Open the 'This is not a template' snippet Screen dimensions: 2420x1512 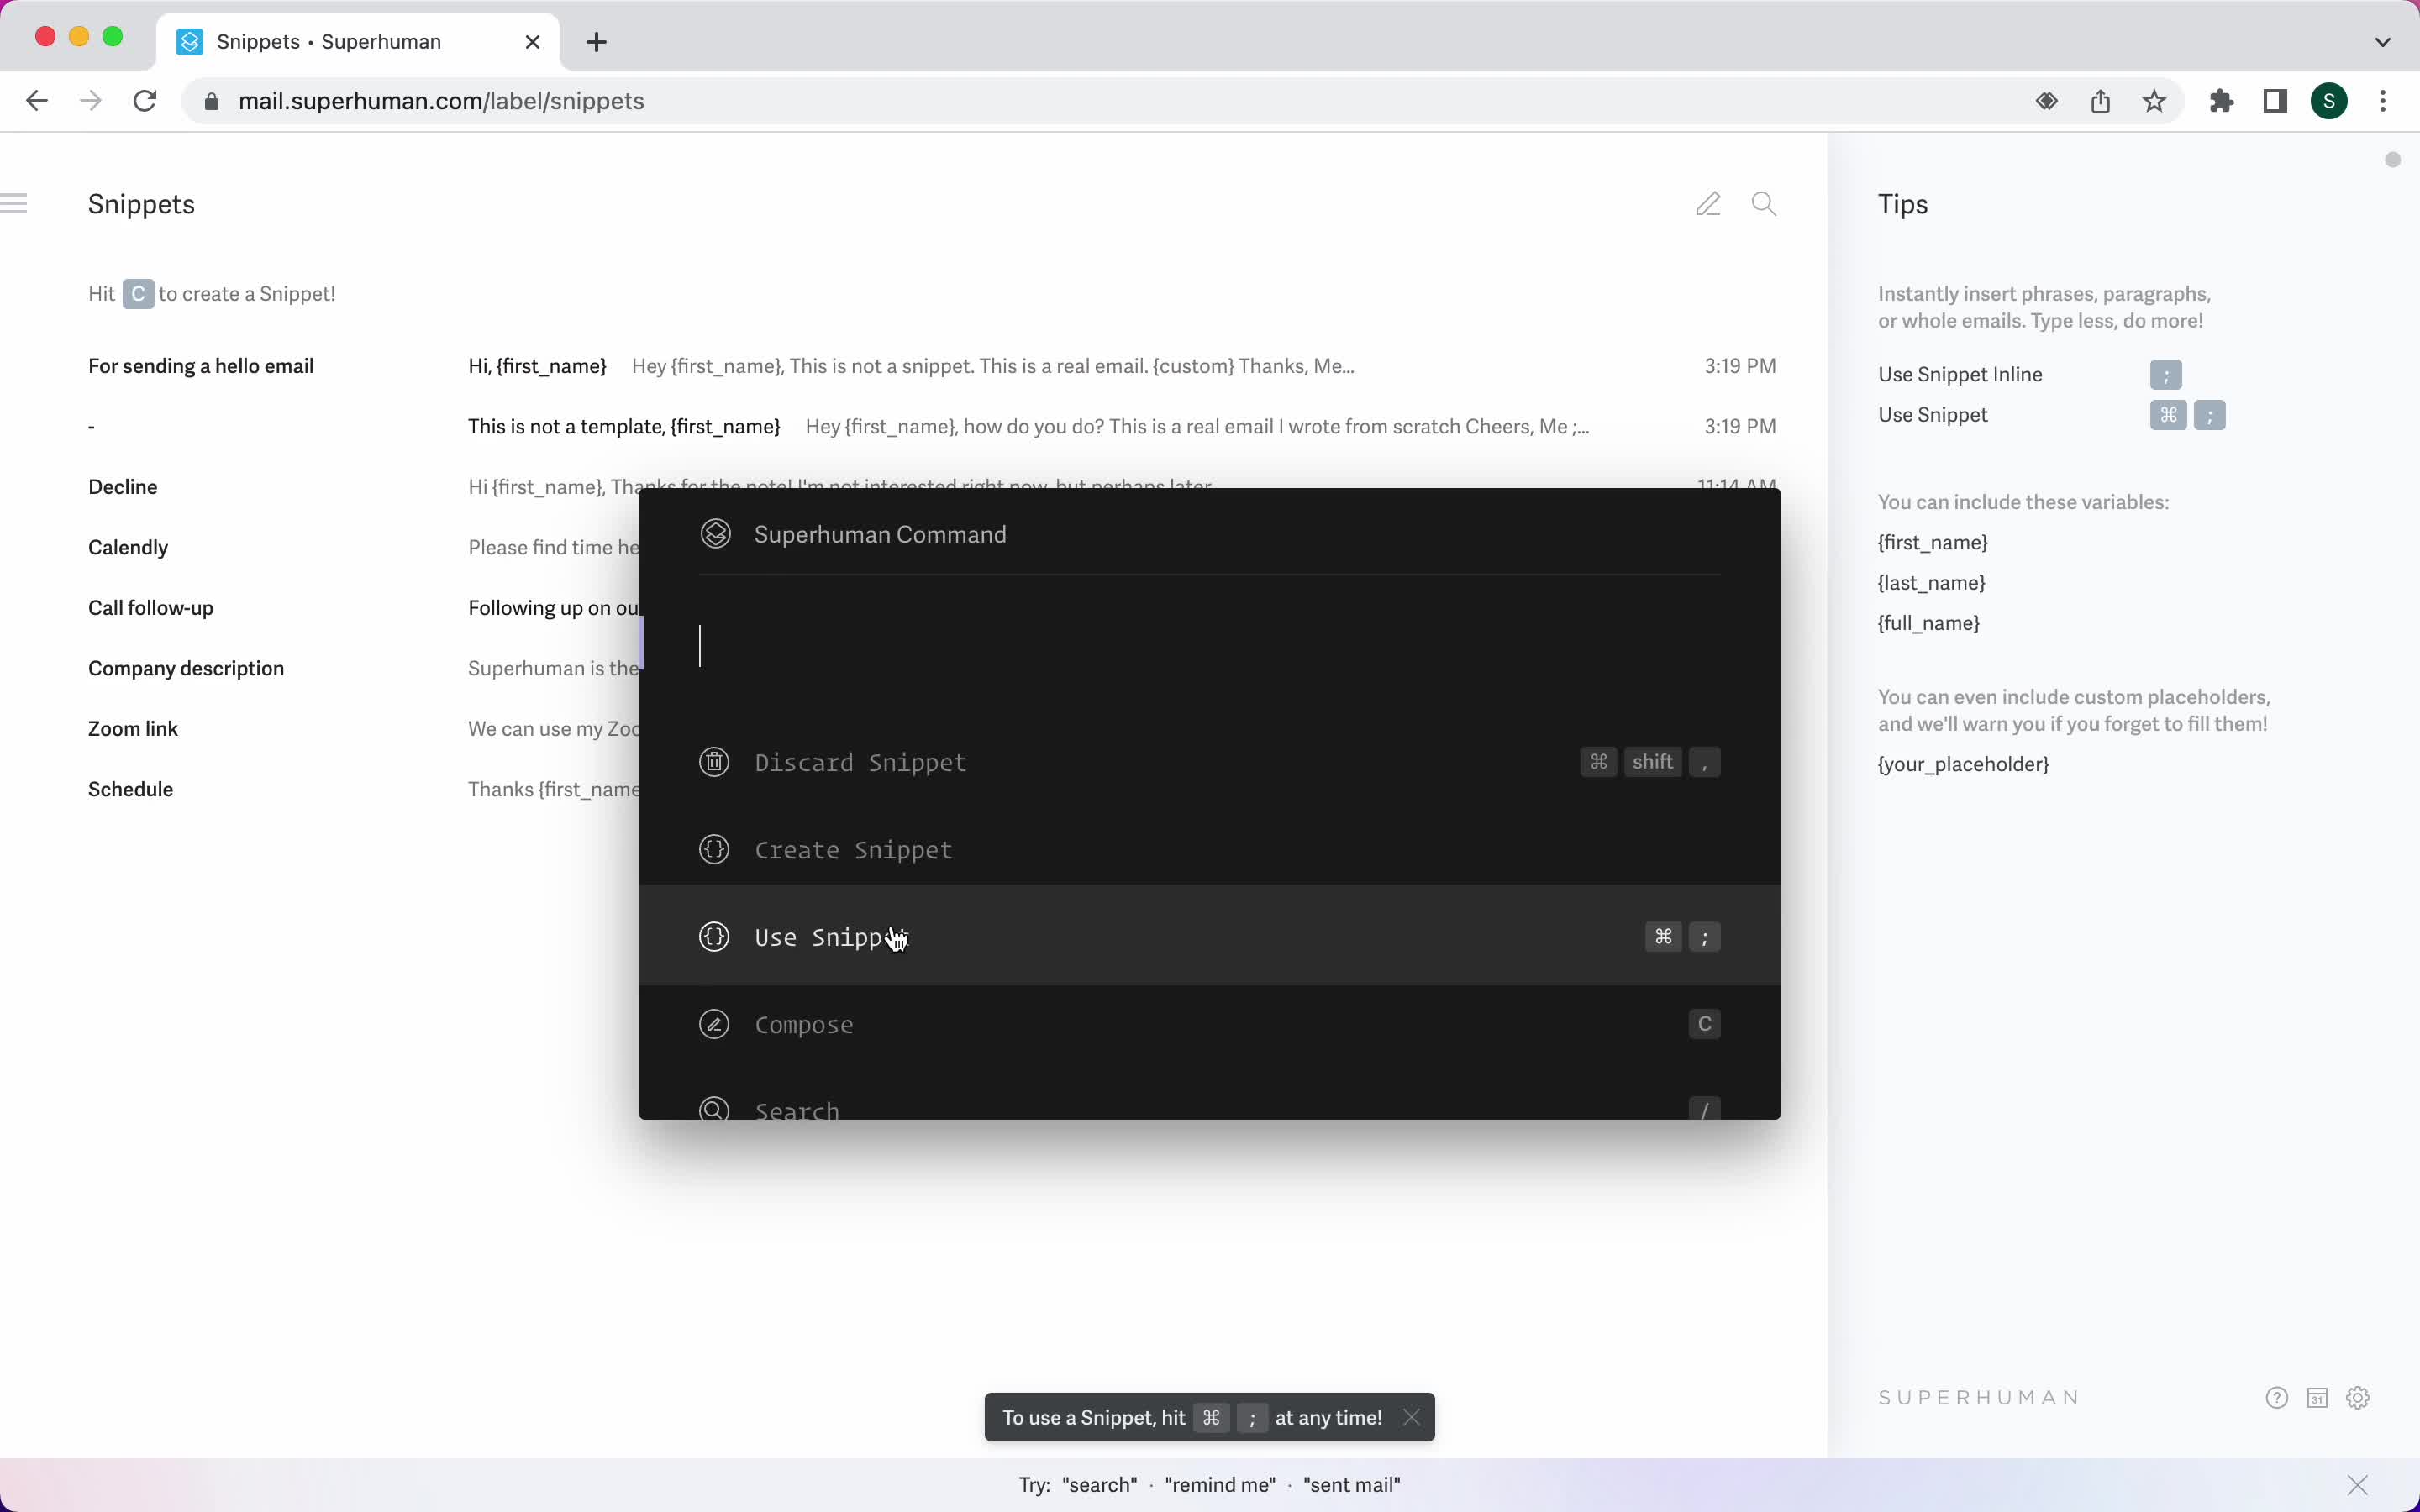pos(932,427)
